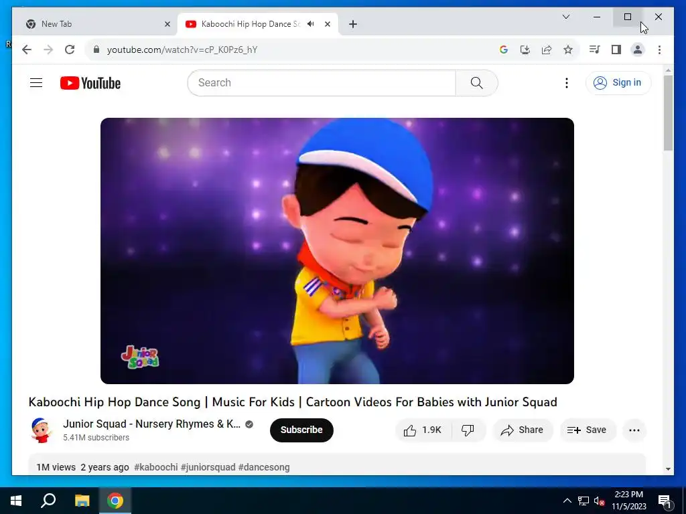Click the "1M views" text

click(x=56, y=467)
